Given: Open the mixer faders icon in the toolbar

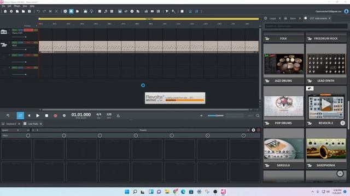Looking at the screenshot, I should pyautogui.click(x=126, y=11).
